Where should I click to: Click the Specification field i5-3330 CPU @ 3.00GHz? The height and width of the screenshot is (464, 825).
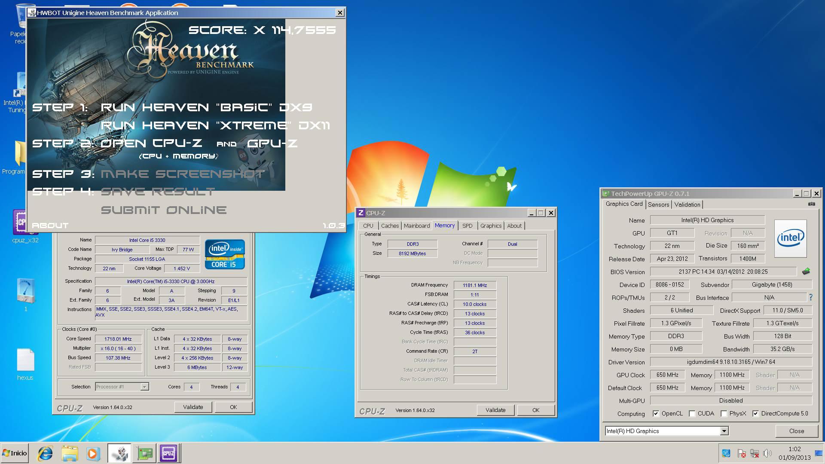pyautogui.click(x=171, y=281)
